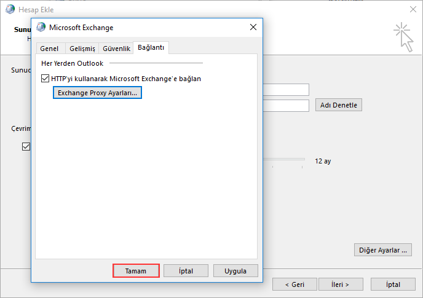The height and width of the screenshot is (298, 423).
Task: Click the text field beside Adı Denetle
Action: pos(285,106)
